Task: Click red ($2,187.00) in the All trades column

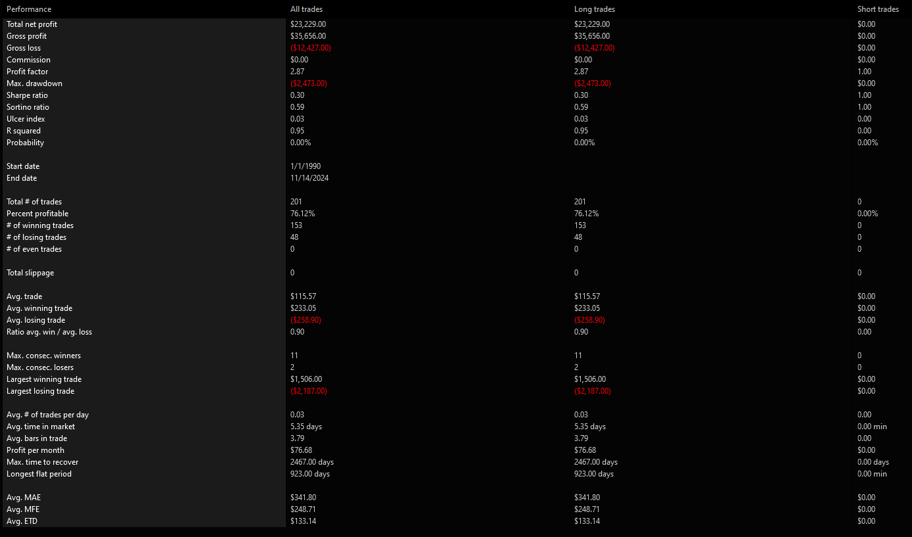Action: click(x=309, y=391)
